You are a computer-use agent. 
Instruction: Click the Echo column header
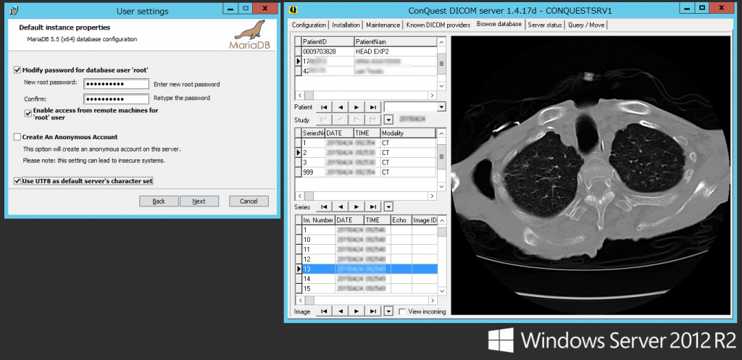tap(401, 220)
